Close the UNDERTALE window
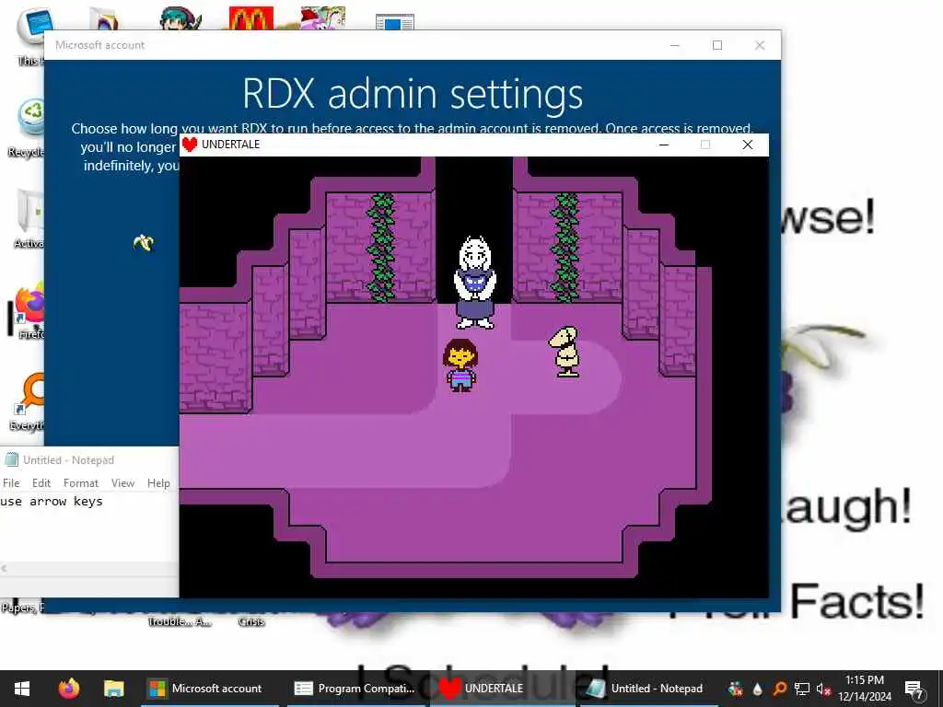The image size is (943, 707). coord(748,145)
